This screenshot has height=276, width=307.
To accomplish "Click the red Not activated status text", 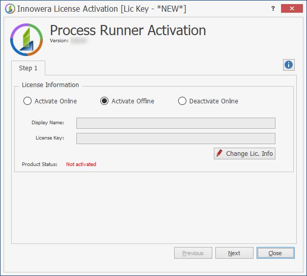I will pos(81,164).
